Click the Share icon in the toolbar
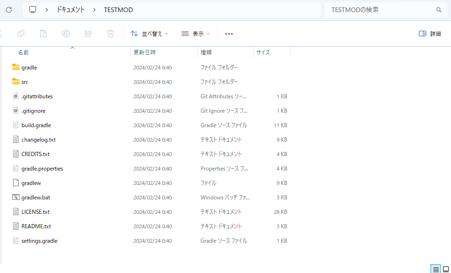The image size is (451, 273). point(88,34)
